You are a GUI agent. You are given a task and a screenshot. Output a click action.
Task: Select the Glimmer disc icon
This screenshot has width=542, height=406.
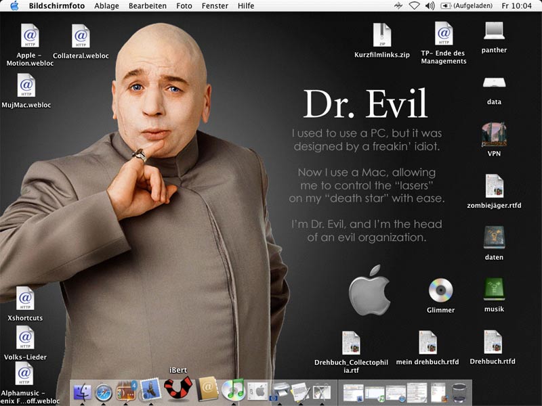coord(440,290)
